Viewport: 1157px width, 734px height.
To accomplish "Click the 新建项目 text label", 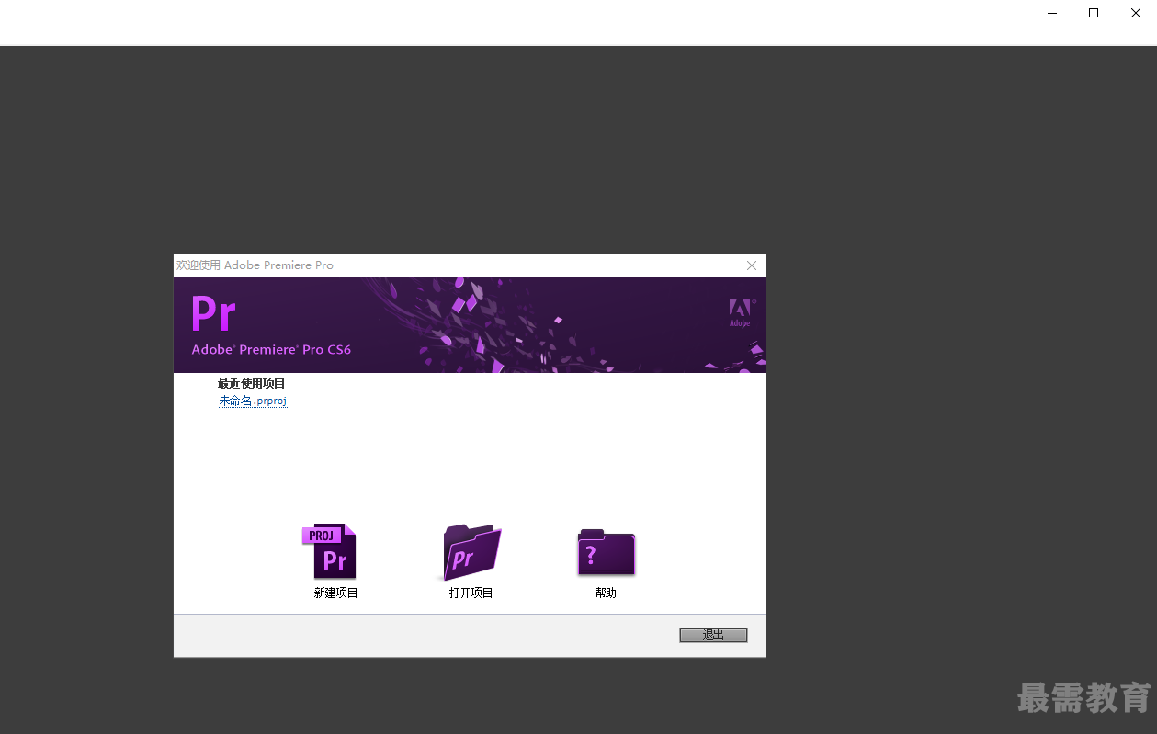I will (x=336, y=593).
